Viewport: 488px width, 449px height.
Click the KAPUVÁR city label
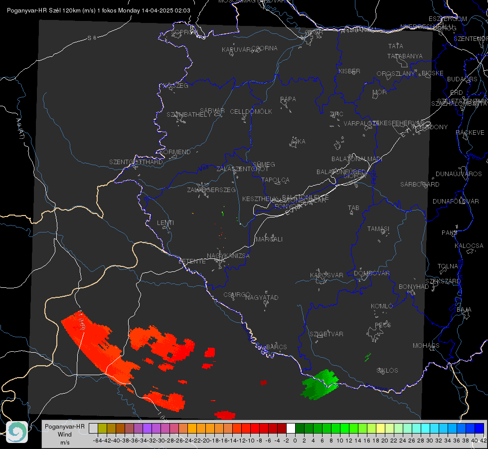point(236,50)
